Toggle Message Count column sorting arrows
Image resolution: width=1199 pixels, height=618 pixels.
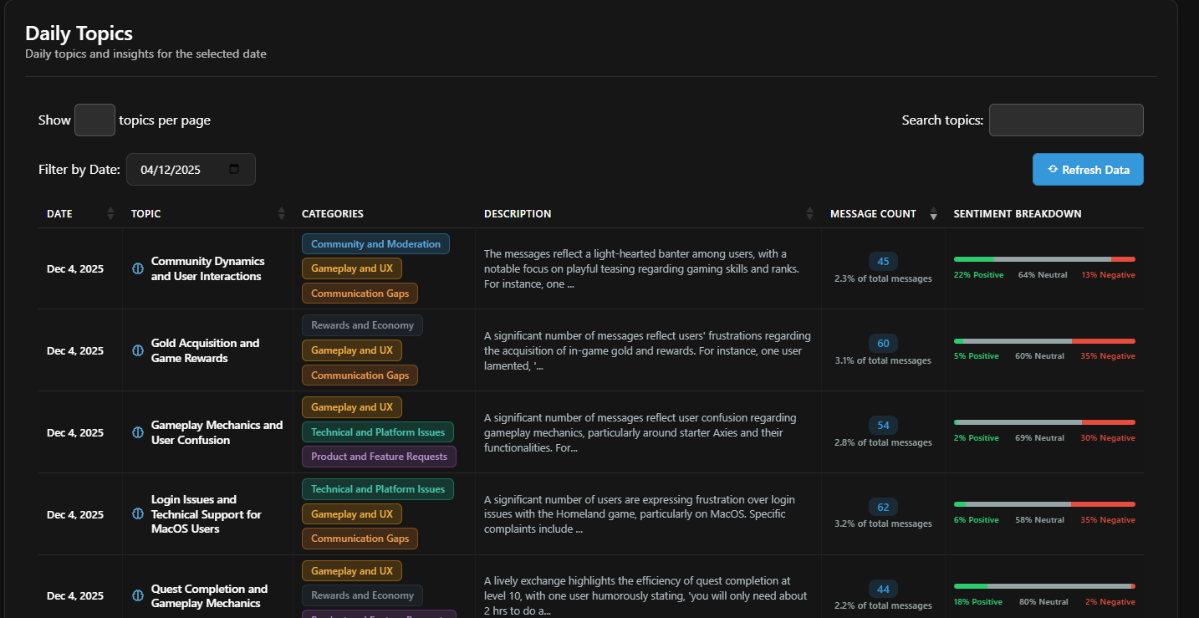[933, 213]
